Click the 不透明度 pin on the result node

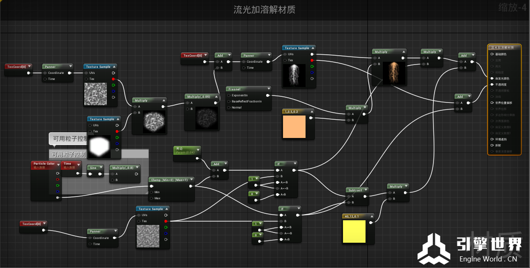[x=492, y=84]
